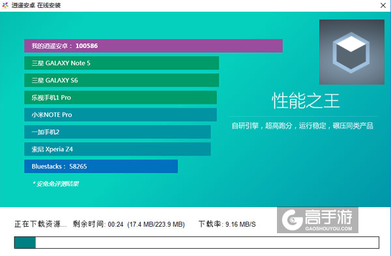Click the 正在下载资源 status text

pyautogui.click(x=40, y=224)
